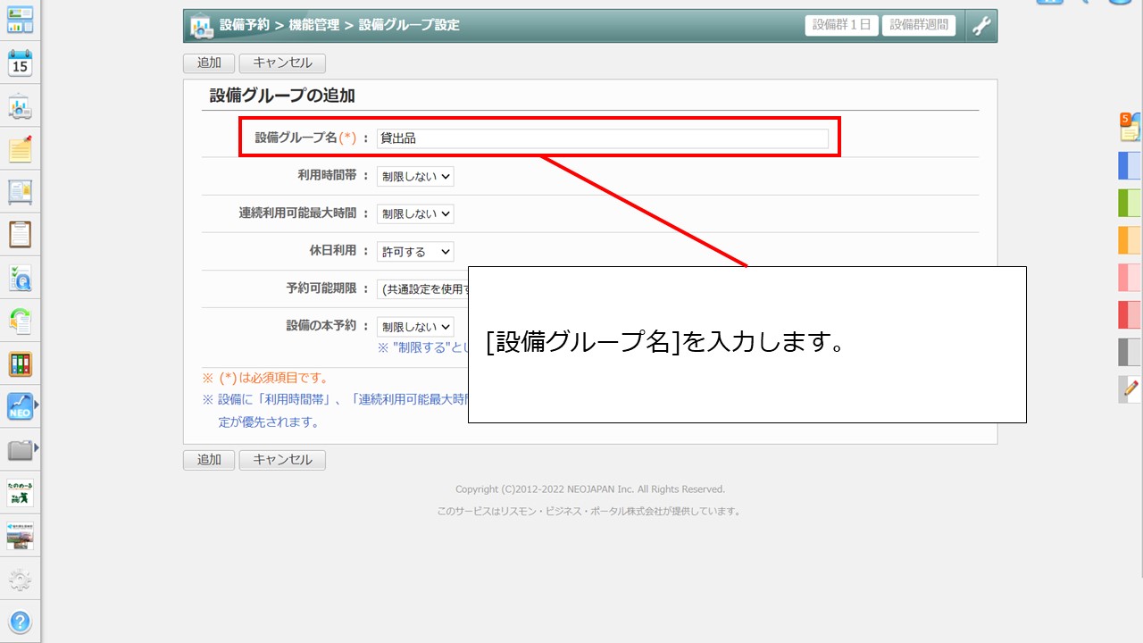1143x643 pixels.
Task: Open the colored binders cabinet icon
Action: 20,363
